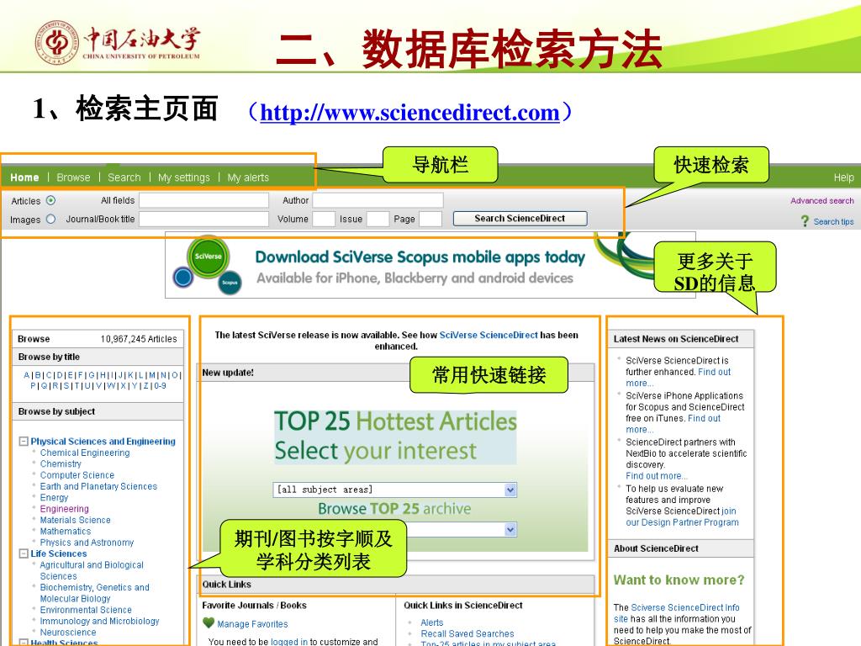Open the Environmental Science subject
This screenshot has width=861, height=646.
pos(86,610)
